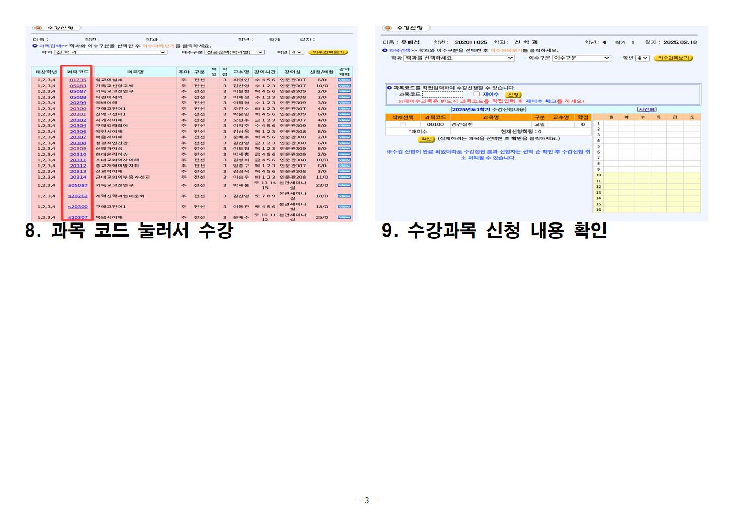Screen dimensions: 733x518
Task: Click course code link s05087
Action: tap(78, 185)
